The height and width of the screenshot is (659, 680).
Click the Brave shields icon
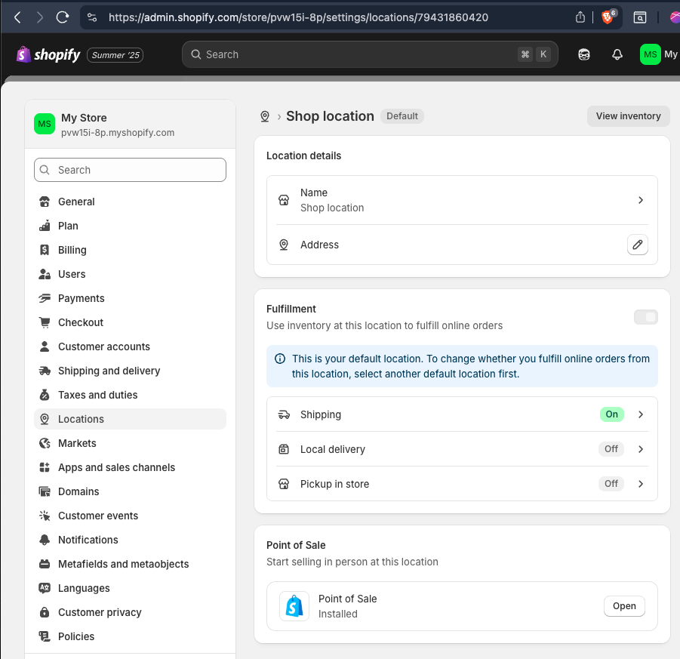pyautogui.click(x=608, y=17)
